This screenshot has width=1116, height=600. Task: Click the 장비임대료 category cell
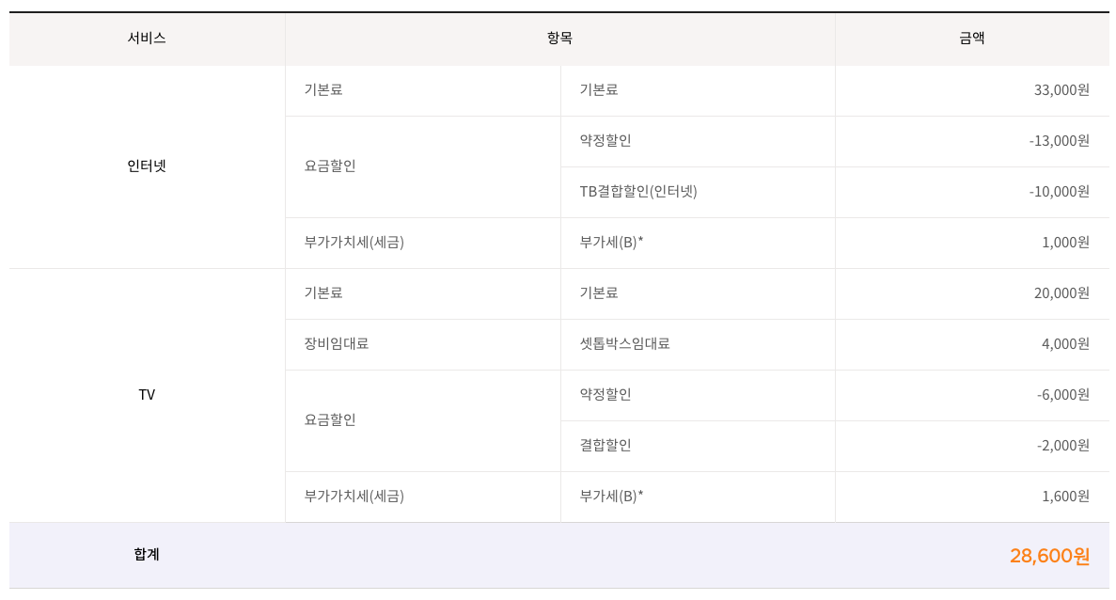tap(337, 344)
